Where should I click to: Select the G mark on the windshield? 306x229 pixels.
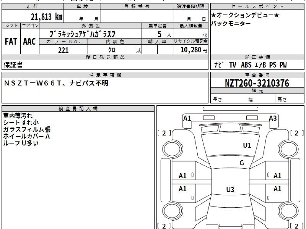pos(242,163)
